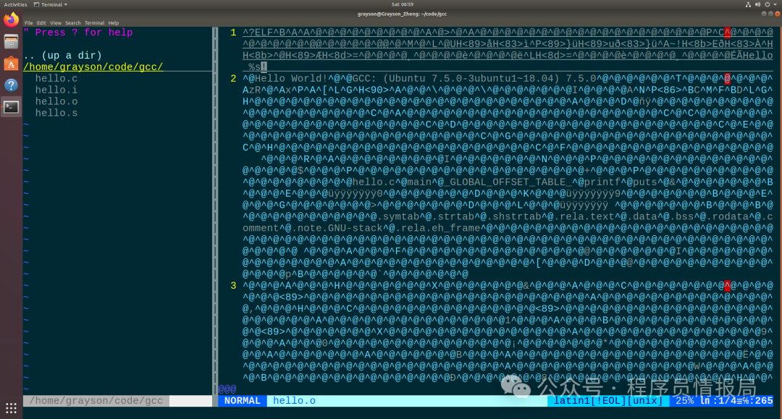Image resolution: width=782 pixels, height=419 pixels.
Task: Click the 'Hello World!' string in line 2
Action: pyautogui.click(x=291, y=78)
